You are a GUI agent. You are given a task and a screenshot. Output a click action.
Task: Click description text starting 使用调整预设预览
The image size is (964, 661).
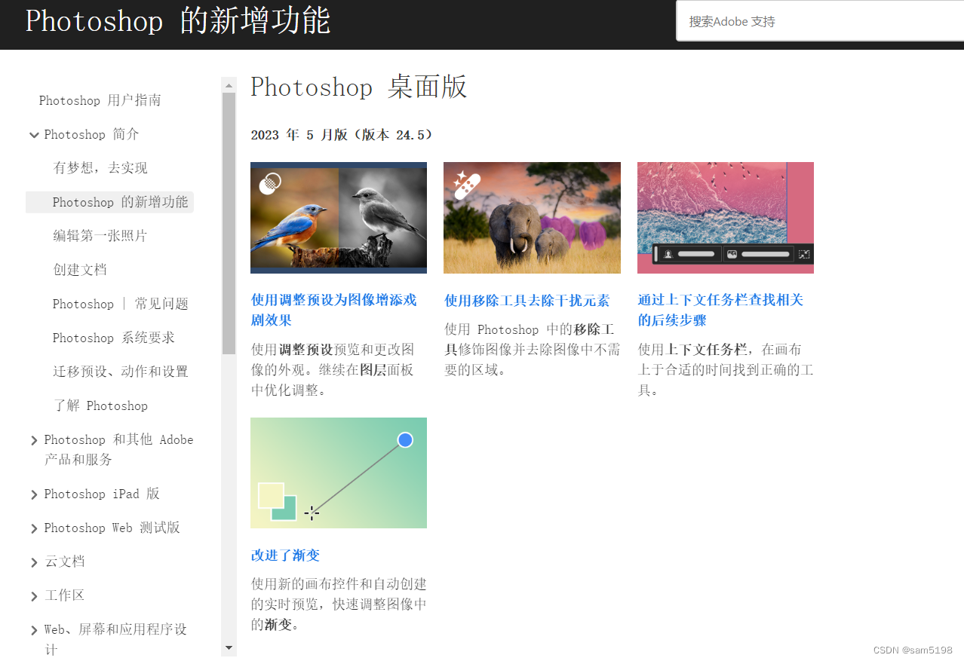coord(333,369)
